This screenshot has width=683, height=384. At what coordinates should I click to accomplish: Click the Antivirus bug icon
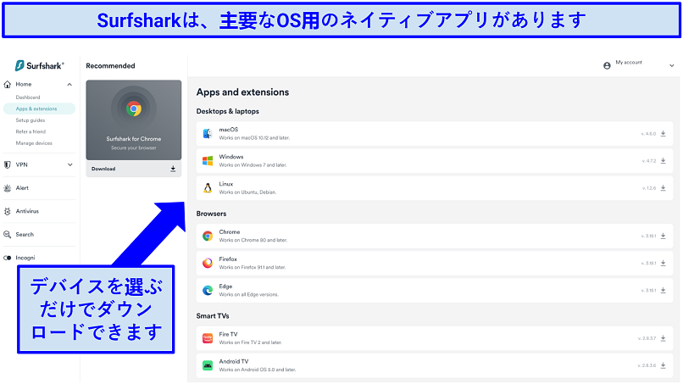(x=8, y=211)
